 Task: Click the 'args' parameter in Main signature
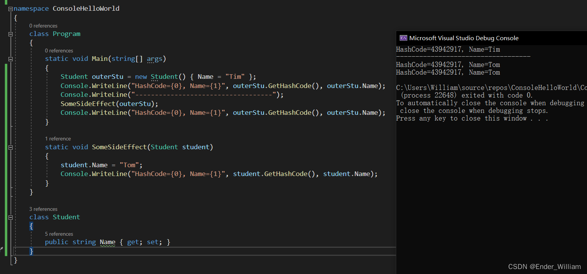[155, 59]
